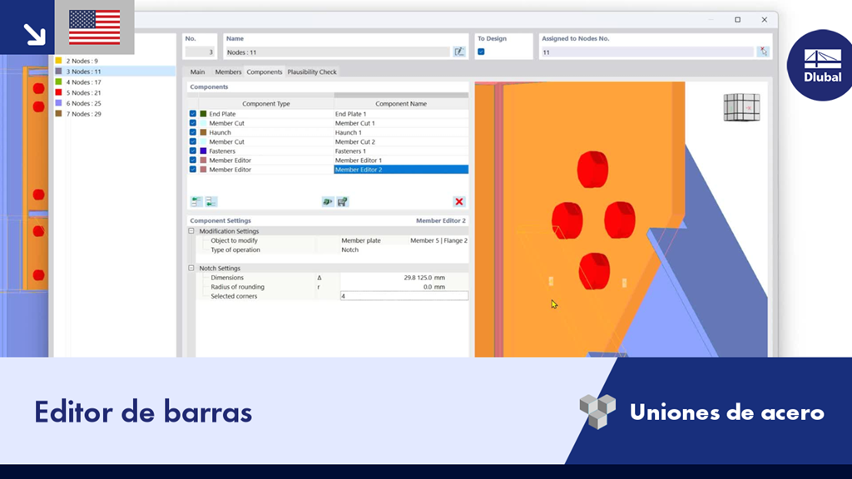Screen dimensions: 852x479
Task: Click the view orientation cube in 3D preview
Action: [x=741, y=107]
